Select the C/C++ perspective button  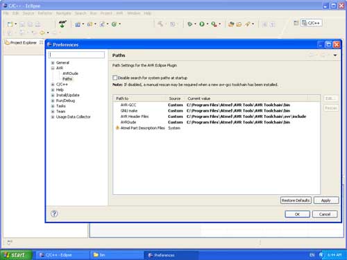point(311,23)
